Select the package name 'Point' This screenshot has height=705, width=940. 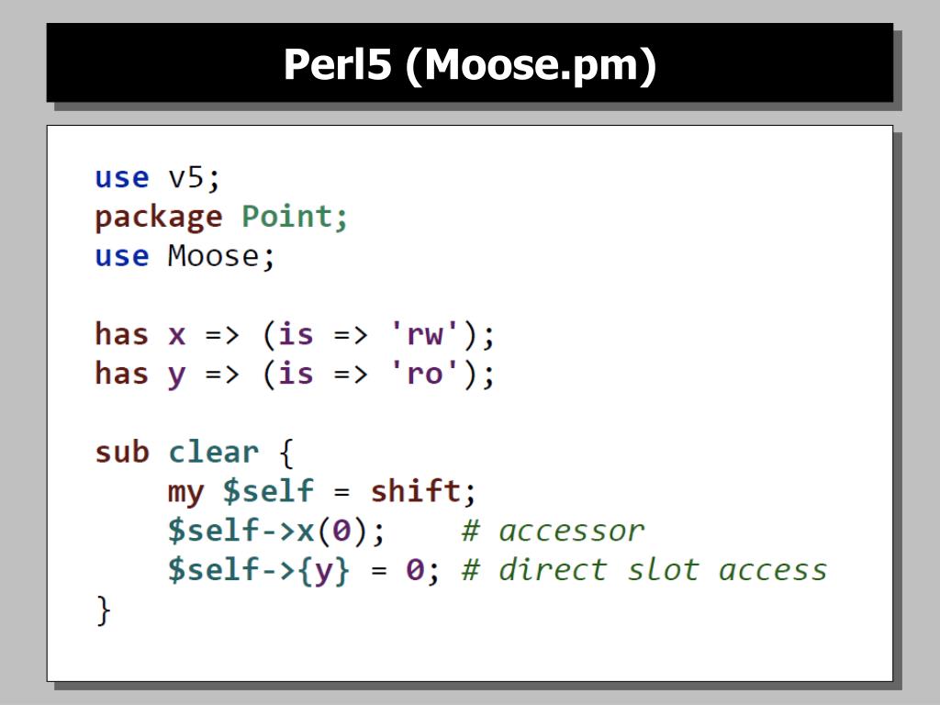pos(286,216)
